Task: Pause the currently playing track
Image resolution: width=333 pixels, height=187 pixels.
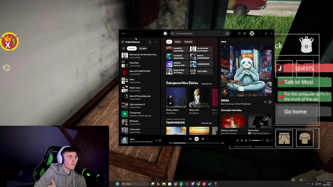Action: point(196,139)
